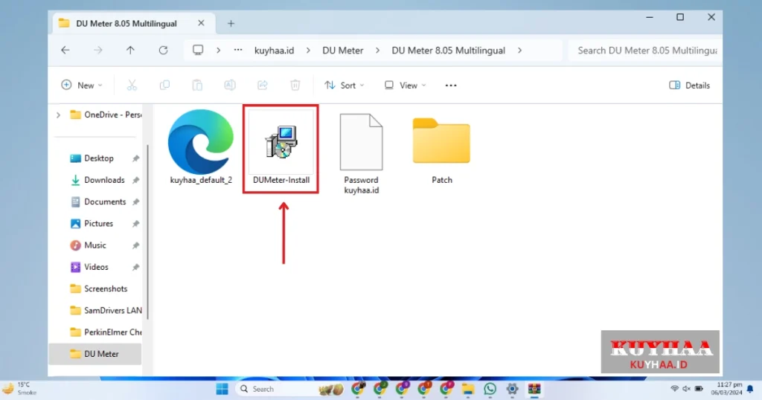Screen dimensions: 762x400
Task: Open the New item dropdown
Action: 81,85
